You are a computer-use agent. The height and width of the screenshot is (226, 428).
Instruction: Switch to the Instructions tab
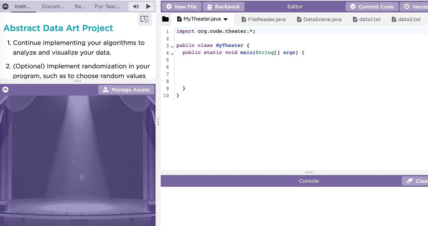(x=22, y=7)
